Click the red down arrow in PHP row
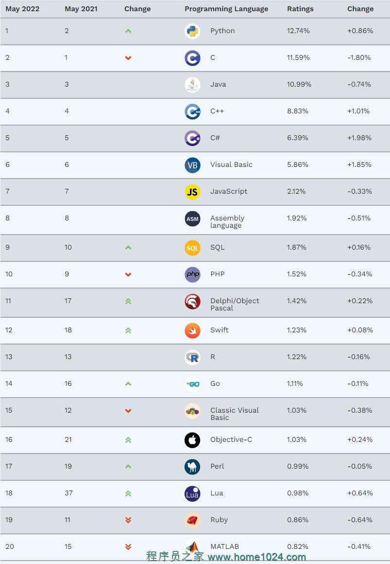Viewport: 390px width, 564px height. click(x=128, y=274)
